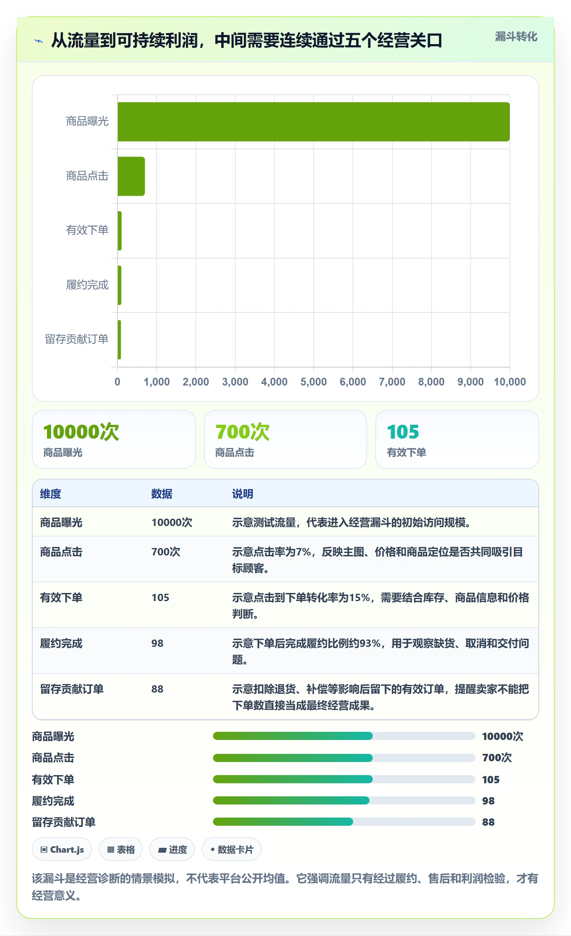The width and height of the screenshot is (571, 936).
Task: Click the 漏斗转化 label in the header
Action: point(516,37)
